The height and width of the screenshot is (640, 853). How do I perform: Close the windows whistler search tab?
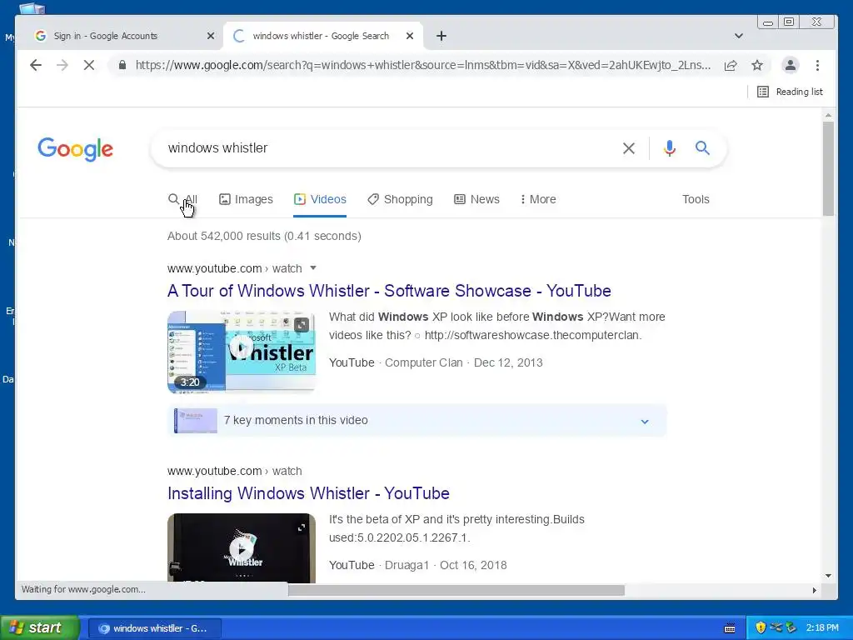[x=410, y=36]
